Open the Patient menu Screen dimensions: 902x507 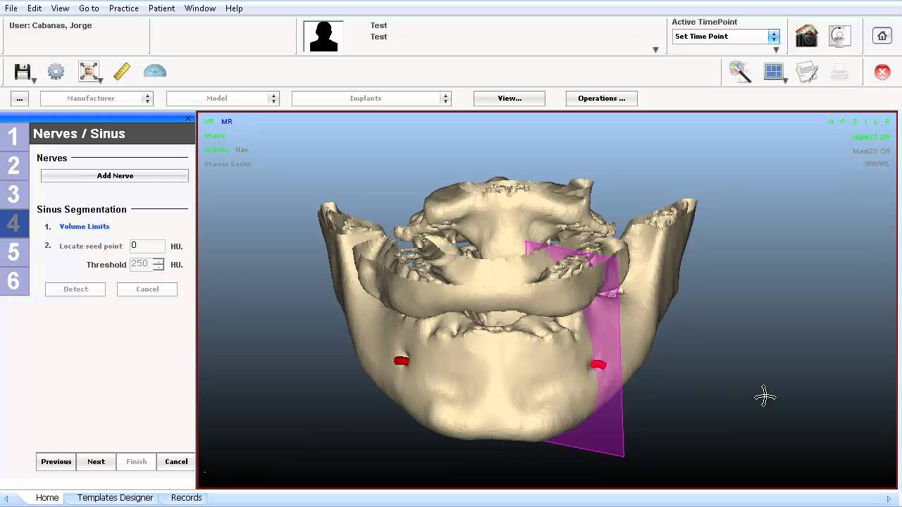[161, 8]
